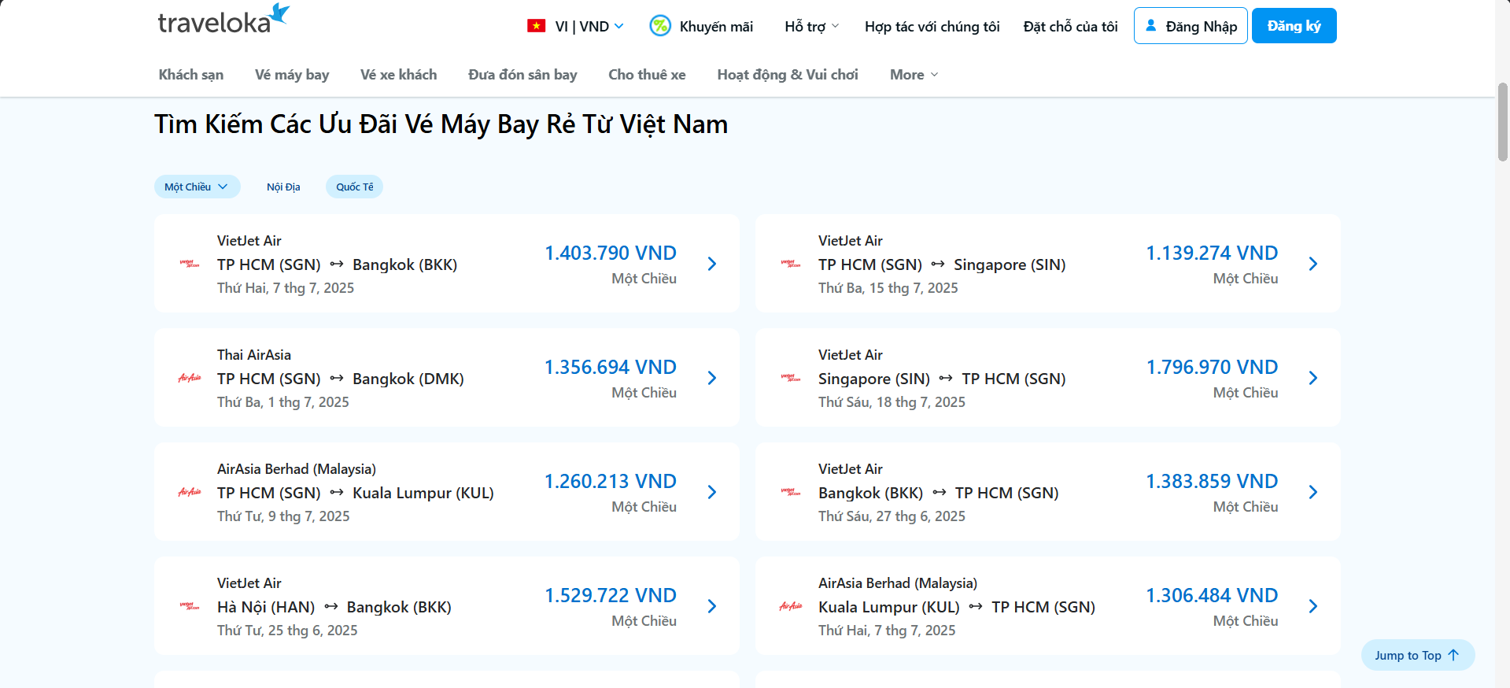Click arrow on 1.260.213 VND flight card

712,492
